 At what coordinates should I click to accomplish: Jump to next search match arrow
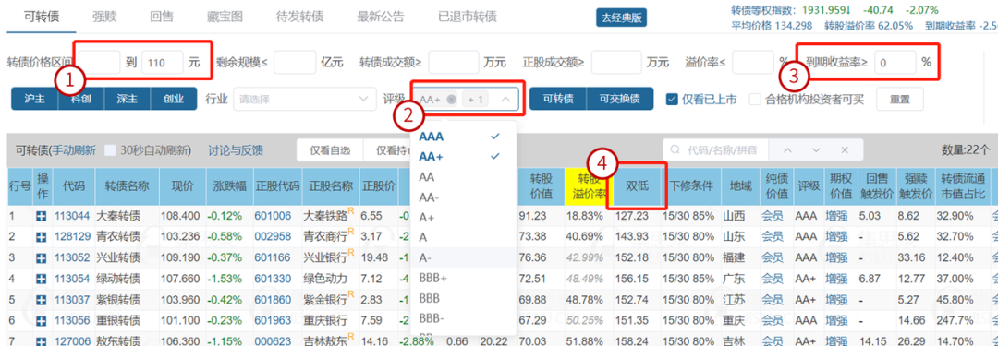point(816,150)
